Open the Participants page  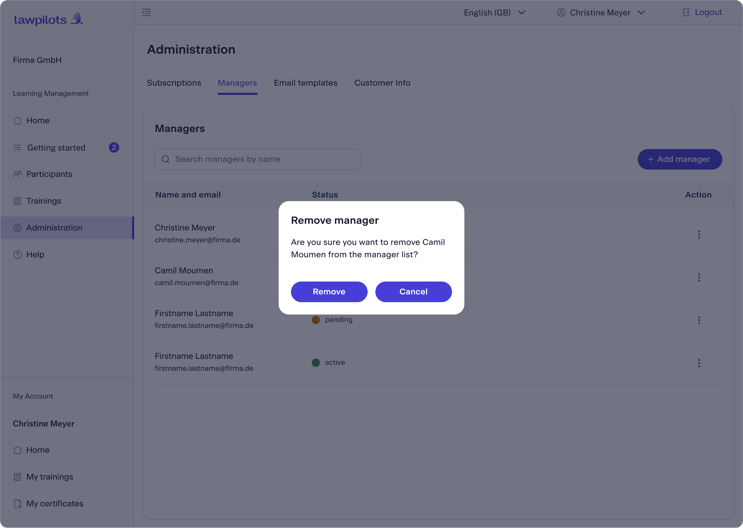(x=49, y=174)
